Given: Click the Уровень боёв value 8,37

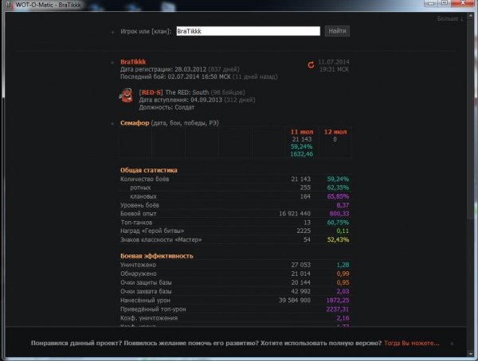Looking at the screenshot, I should [x=343, y=205].
